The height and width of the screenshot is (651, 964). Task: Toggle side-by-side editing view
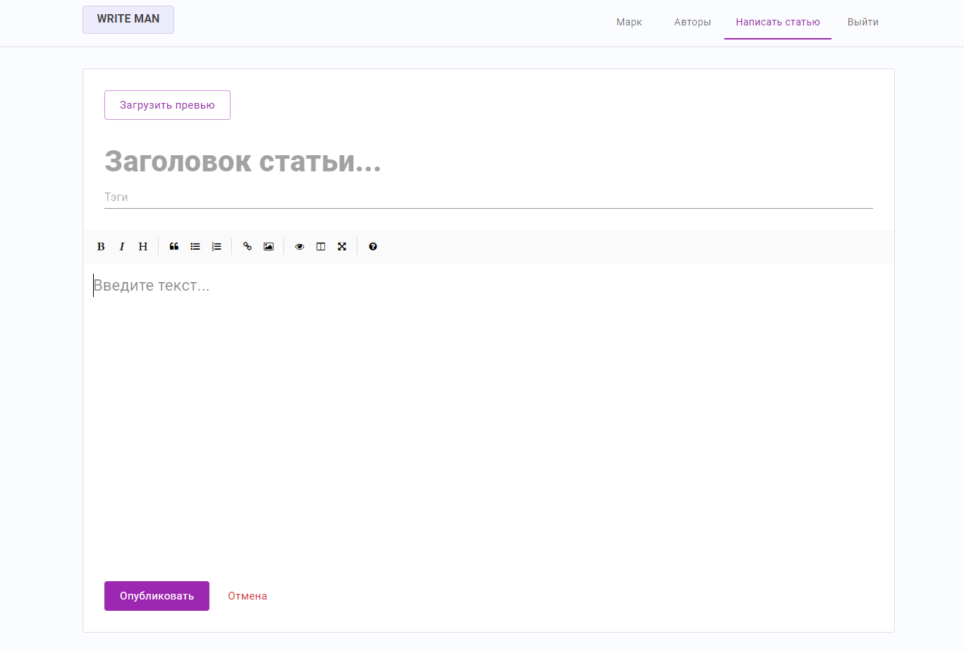tap(321, 246)
